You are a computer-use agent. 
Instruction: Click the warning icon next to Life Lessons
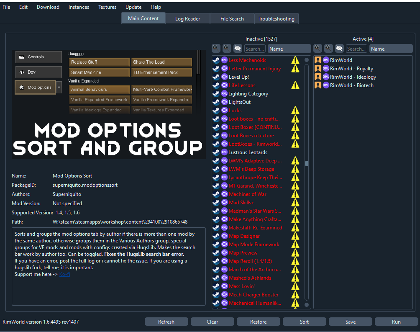click(295, 85)
